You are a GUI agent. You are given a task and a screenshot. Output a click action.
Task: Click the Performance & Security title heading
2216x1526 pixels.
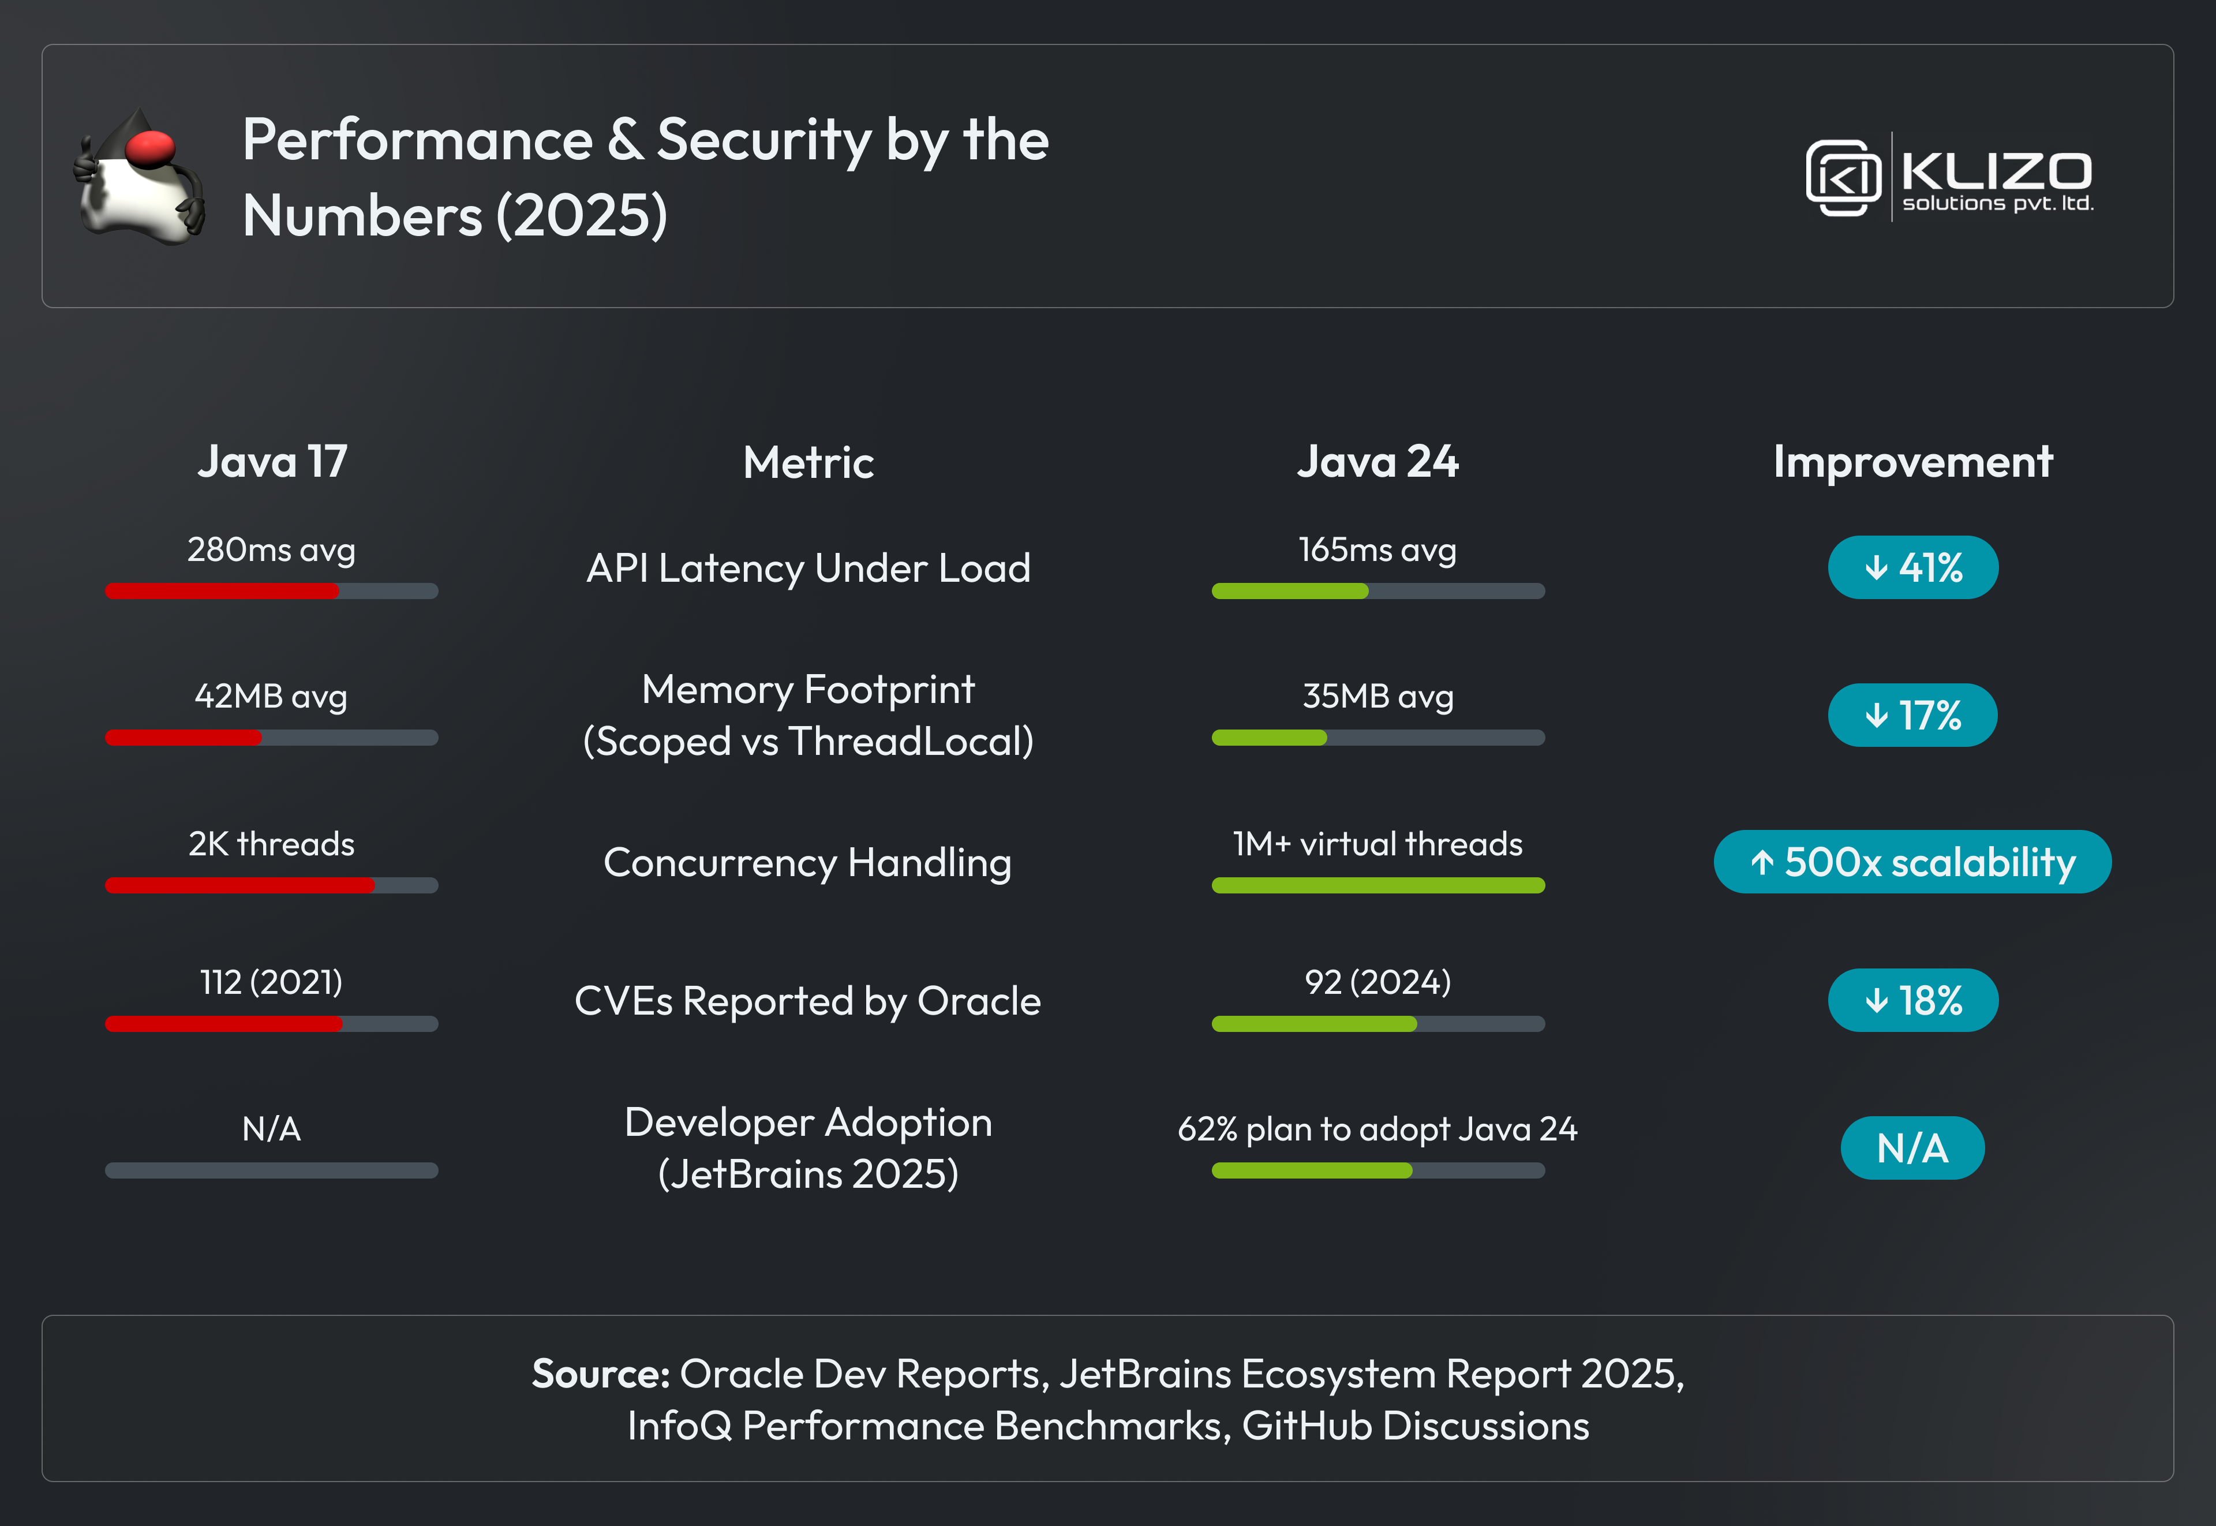(645, 178)
